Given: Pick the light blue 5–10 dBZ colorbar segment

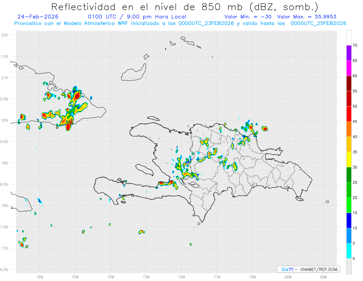Looking at the screenshot, I should [x=349, y=236].
